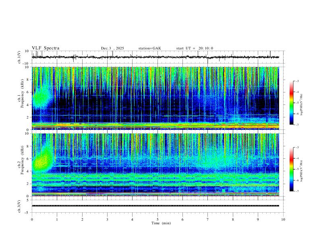Click the bright emission blob in ch.2 spectrogram

[42, 160]
